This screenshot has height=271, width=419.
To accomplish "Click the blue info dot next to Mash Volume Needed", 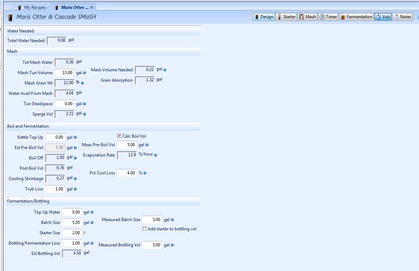I will [x=165, y=70].
